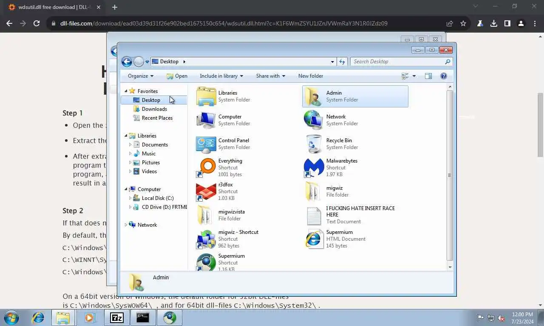Image resolution: width=544 pixels, height=326 pixels.
Task: Open the Share with dropdown
Action: pos(271,76)
